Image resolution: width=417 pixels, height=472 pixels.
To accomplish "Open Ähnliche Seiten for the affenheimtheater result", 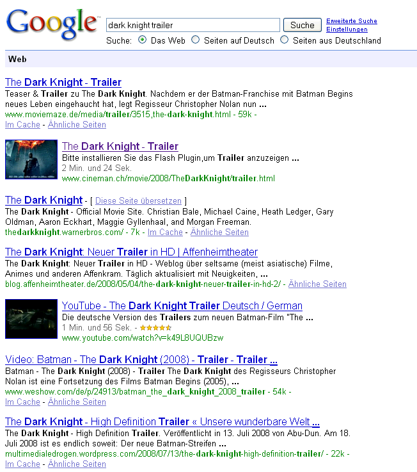I will click(x=317, y=284).
